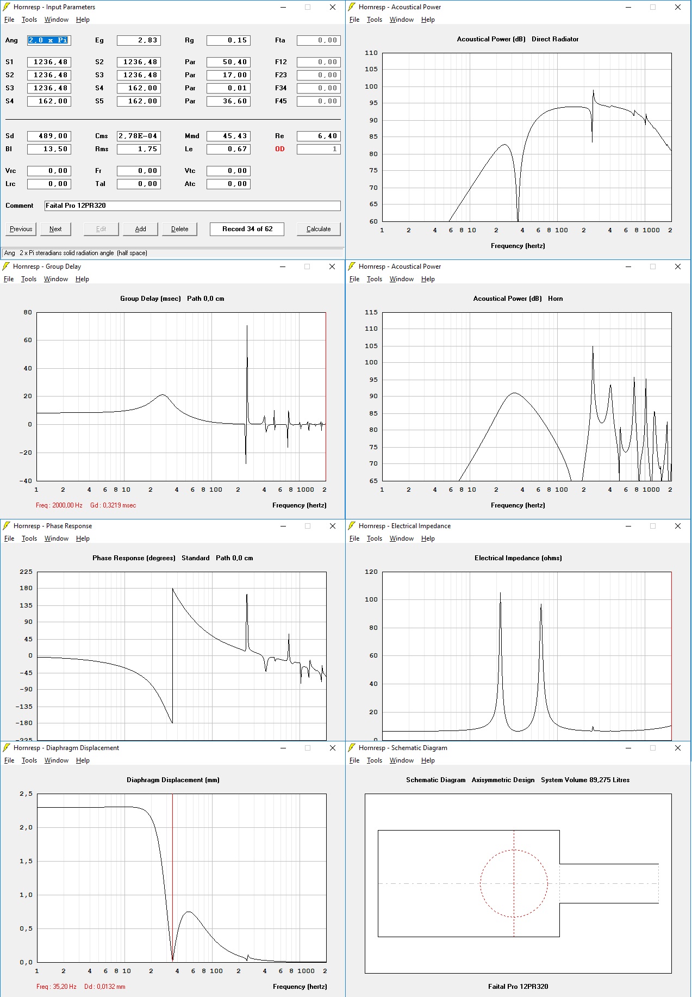
Task: Click the Atc field
Action: click(x=228, y=184)
